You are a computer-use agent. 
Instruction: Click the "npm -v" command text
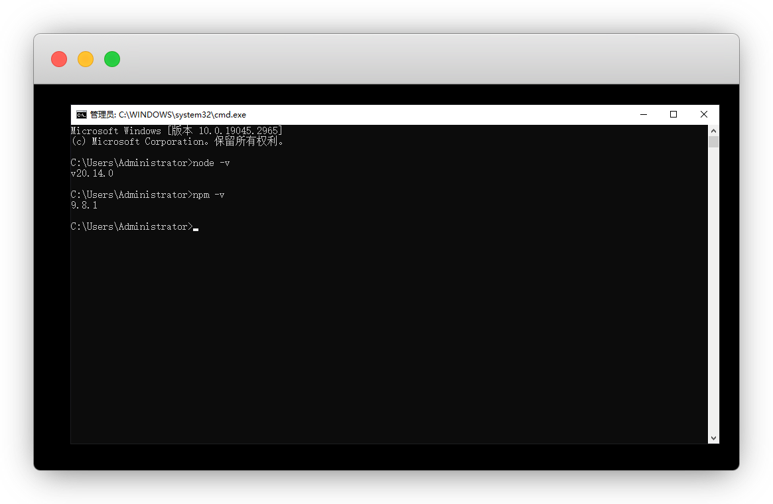[208, 195]
